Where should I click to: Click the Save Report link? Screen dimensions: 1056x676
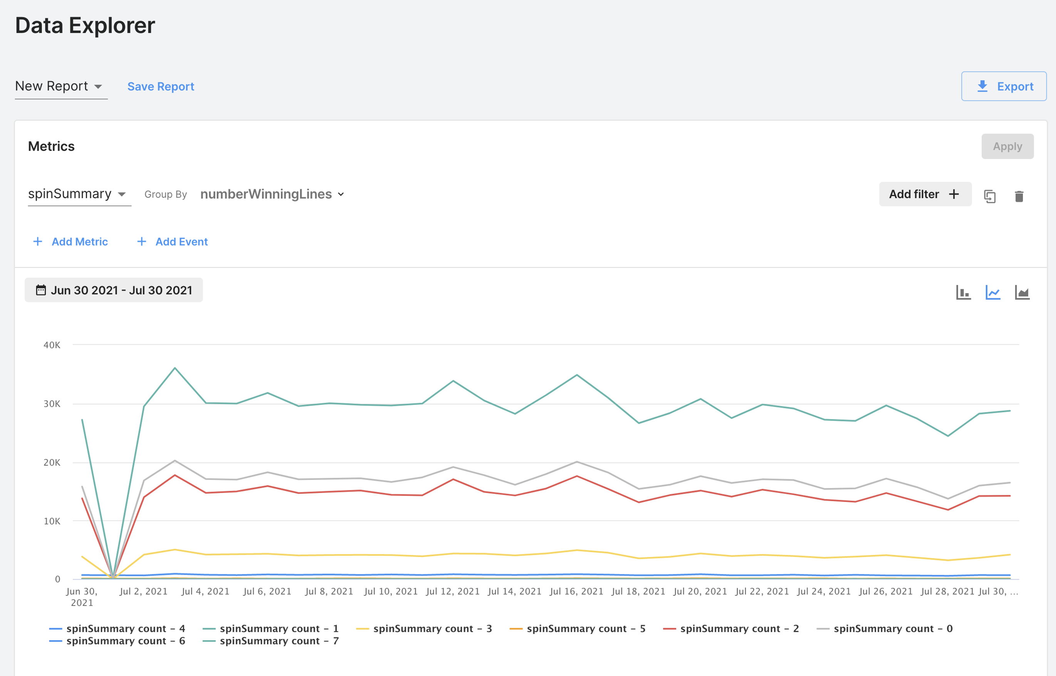coord(160,87)
